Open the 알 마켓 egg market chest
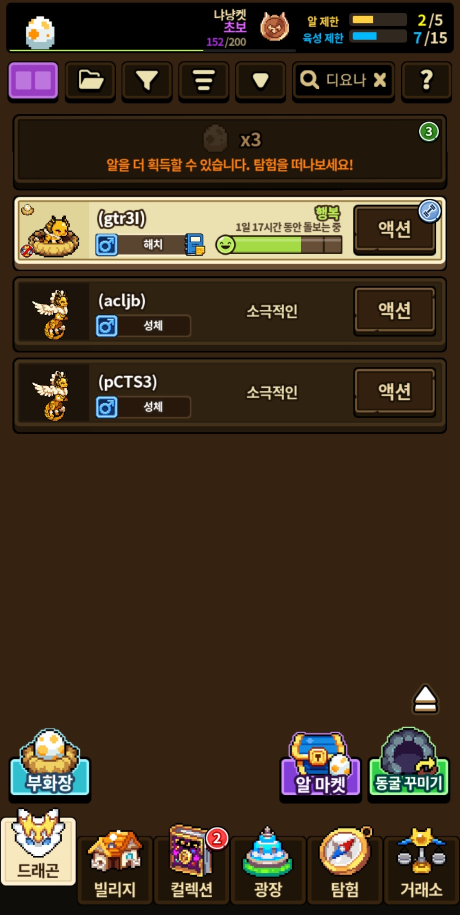This screenshot has width=460, height=915. coord(320,764)
